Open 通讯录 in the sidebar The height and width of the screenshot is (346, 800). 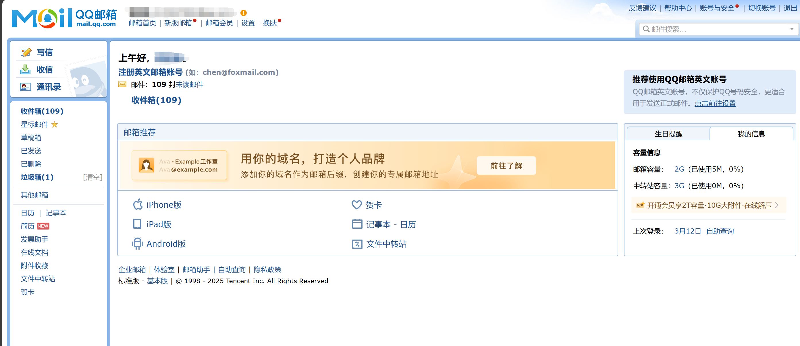49,87
